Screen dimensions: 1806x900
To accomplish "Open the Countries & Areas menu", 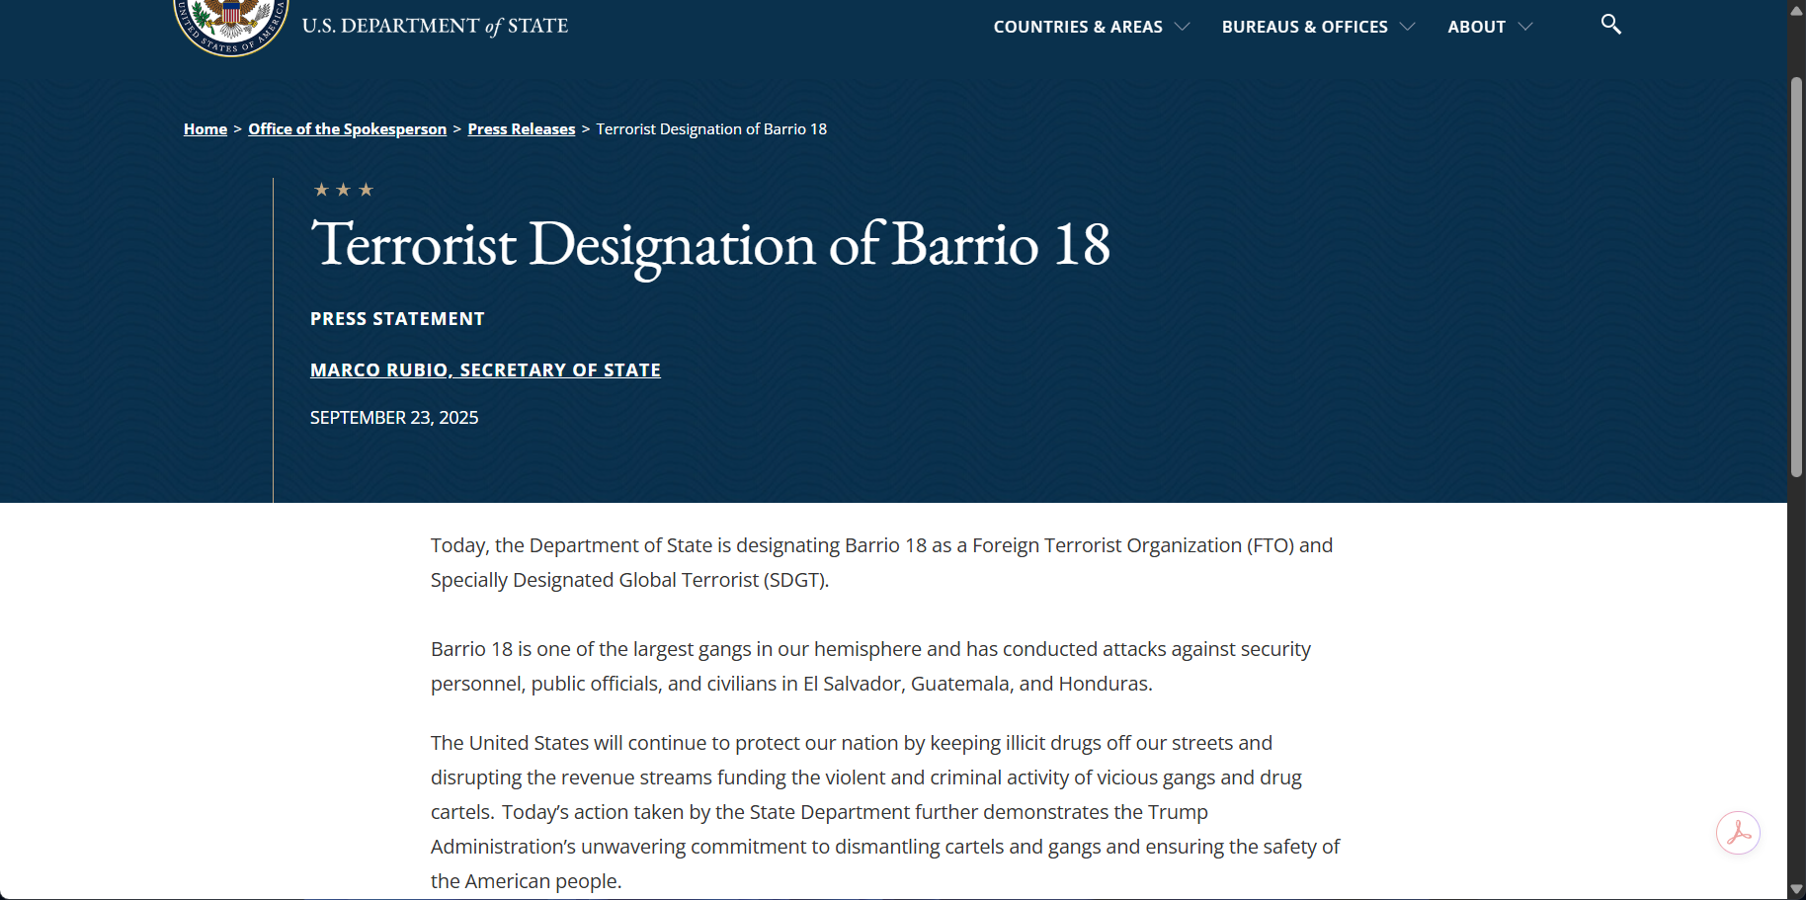I will click(x=1078, y=27).
